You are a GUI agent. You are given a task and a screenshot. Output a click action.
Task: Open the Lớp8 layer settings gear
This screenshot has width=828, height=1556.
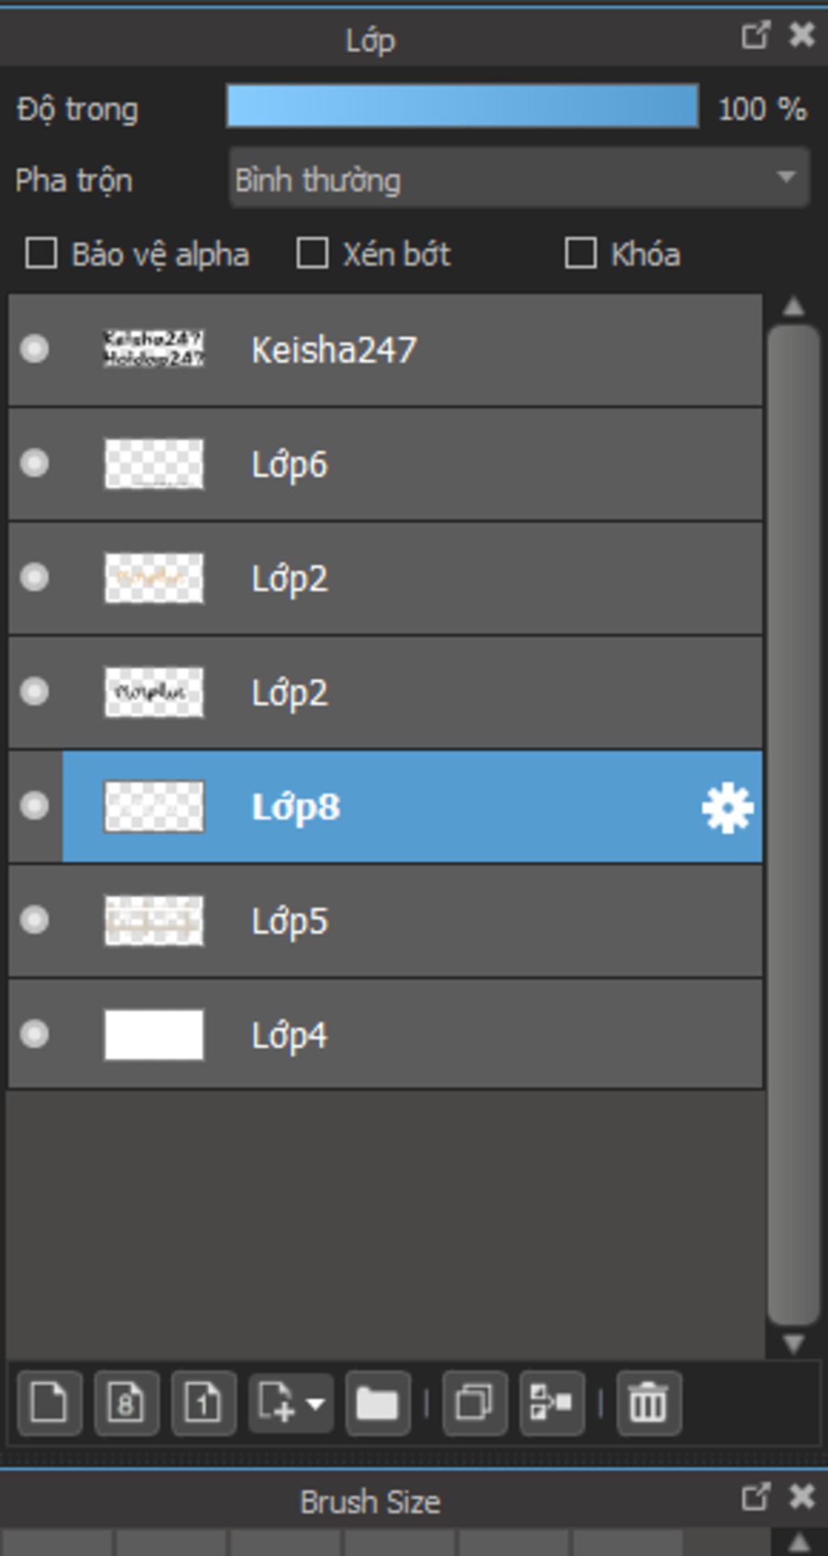(727, 807)
